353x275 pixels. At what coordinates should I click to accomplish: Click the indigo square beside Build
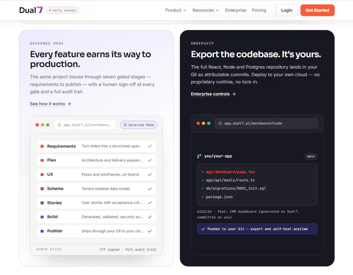[x=42, y=217]
